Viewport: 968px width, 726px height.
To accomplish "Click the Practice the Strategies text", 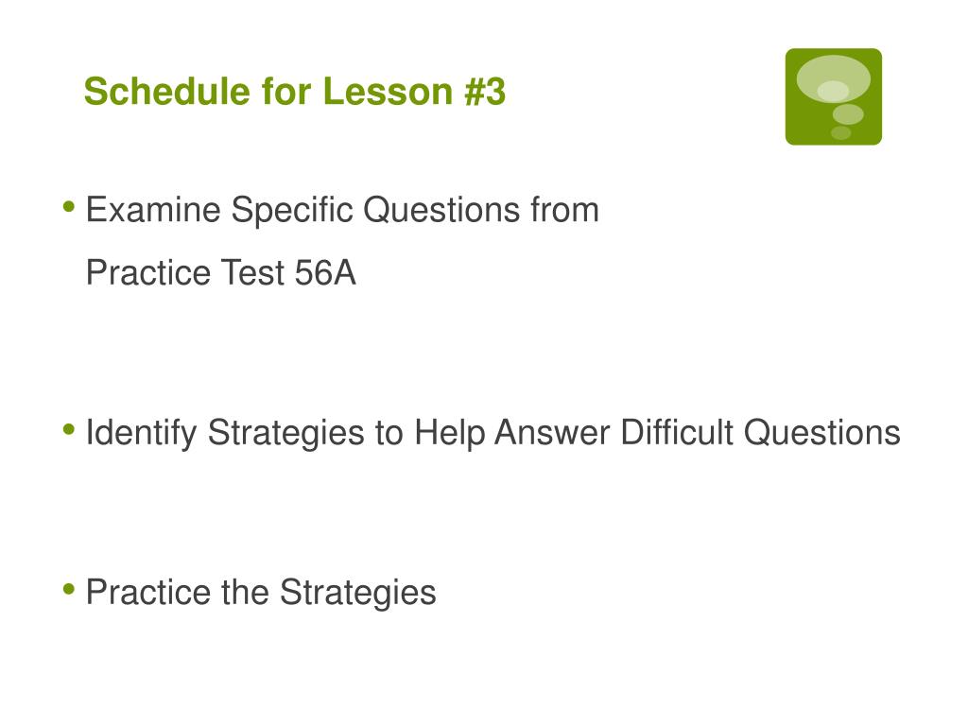I will [261, 593].
